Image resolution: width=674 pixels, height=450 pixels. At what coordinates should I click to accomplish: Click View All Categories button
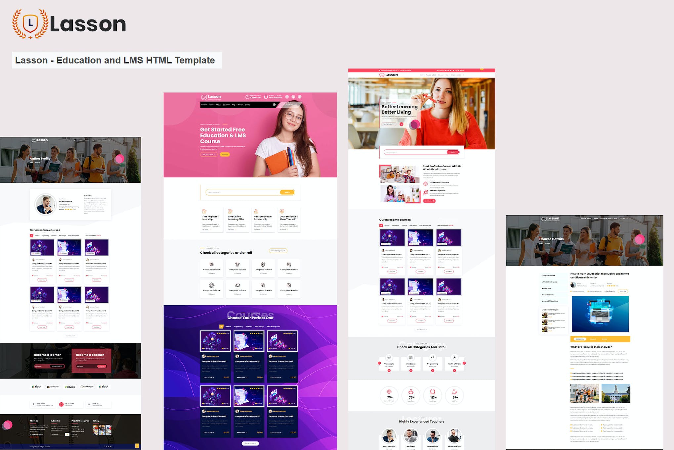pyautogui.click(x=278, y=251)
